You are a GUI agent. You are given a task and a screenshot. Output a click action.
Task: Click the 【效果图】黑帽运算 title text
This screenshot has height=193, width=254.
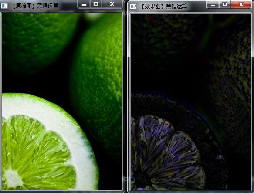coord(164,7)
